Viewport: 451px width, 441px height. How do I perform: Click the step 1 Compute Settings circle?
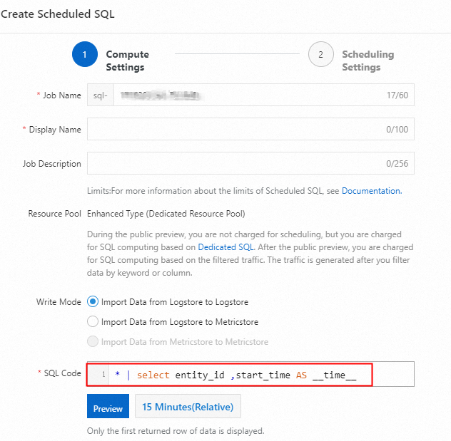pos(84,54)
